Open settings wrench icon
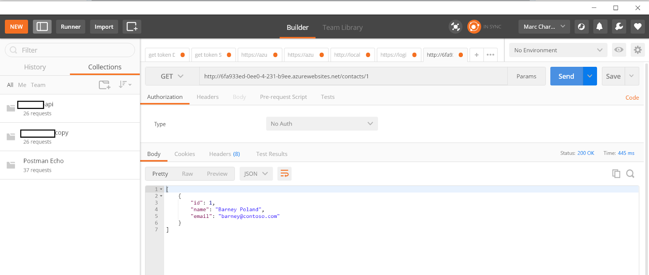The width and height of the screenshot is (649, 275). coord(619,27)
